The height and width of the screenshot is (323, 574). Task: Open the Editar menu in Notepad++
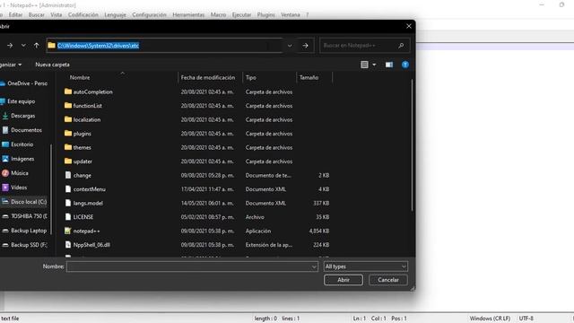pos(15,14)
